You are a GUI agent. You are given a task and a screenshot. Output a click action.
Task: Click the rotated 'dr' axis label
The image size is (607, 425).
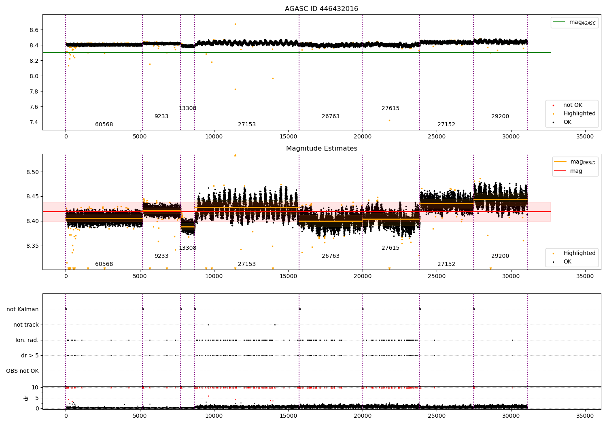(26, 398)
